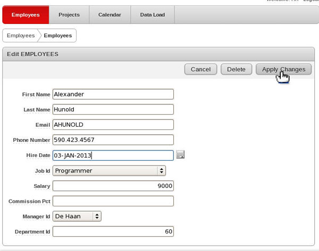319x251 pixels.
Task: Open the Hire Date calendar picker icon
Action: pos(180,155)
